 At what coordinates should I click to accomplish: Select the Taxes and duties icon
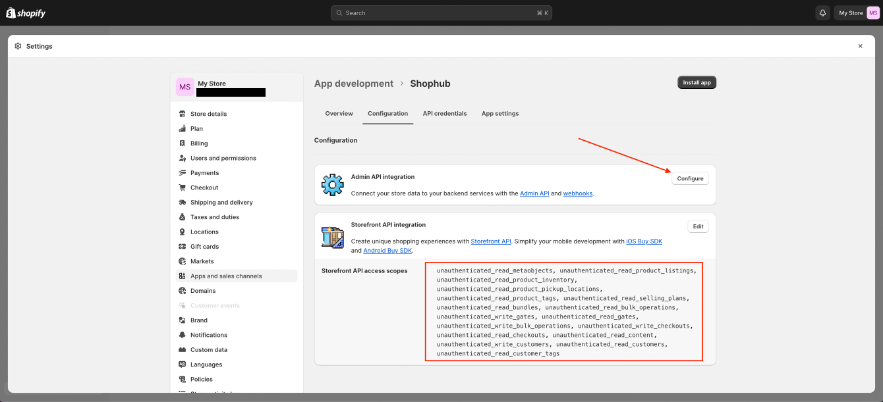click(x=183, y=216)
